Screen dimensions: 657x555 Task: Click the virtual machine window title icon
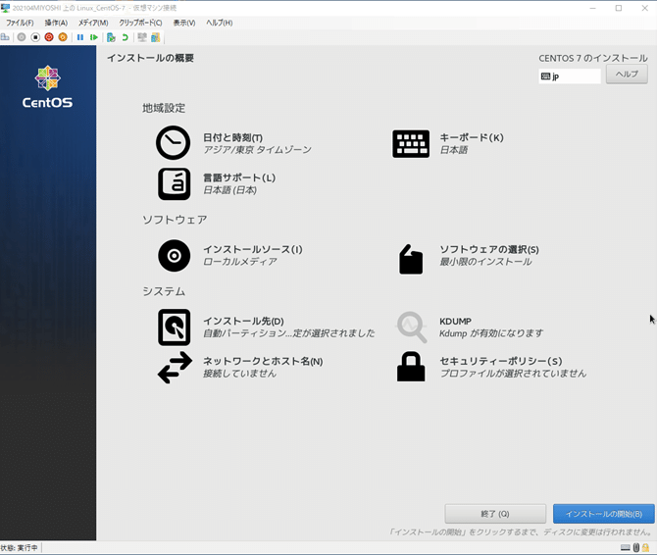(6, 8)
